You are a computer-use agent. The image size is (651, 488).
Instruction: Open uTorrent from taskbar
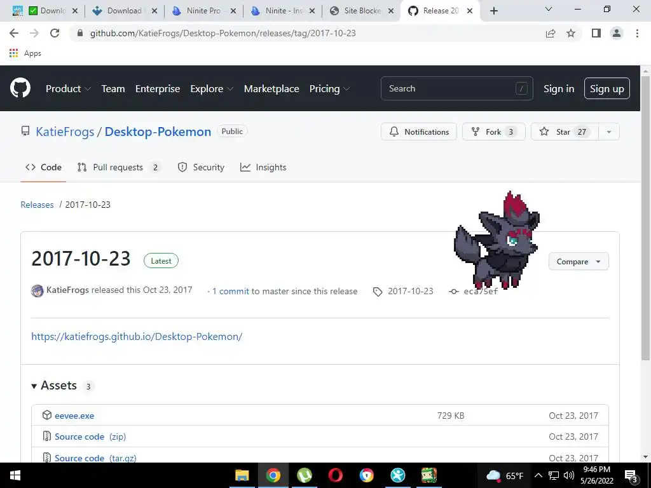pyautogui.click(x=305, y=475)
